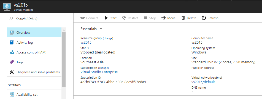Click the Subscription ID value text

[113, 82]
